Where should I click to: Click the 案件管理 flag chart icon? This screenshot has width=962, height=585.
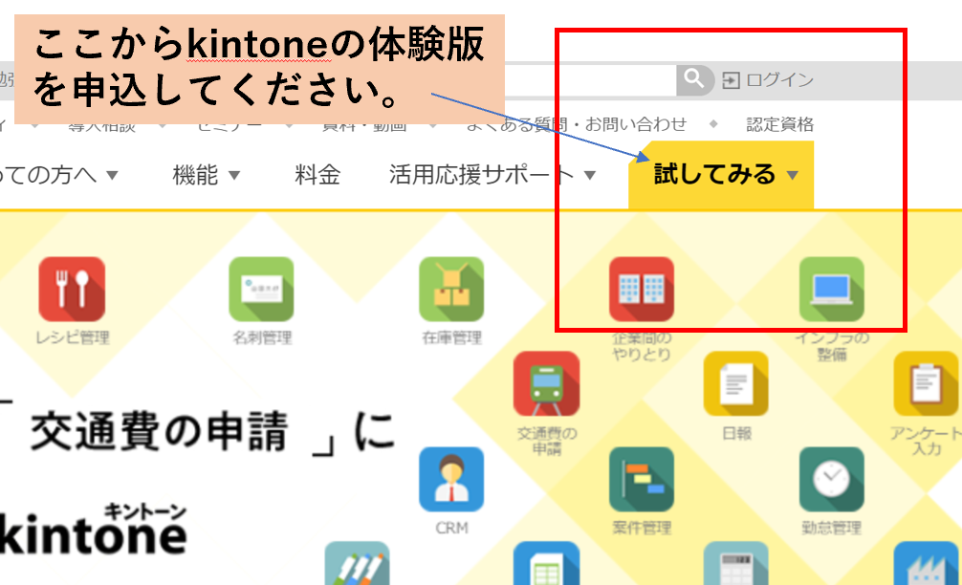point(642,479)
